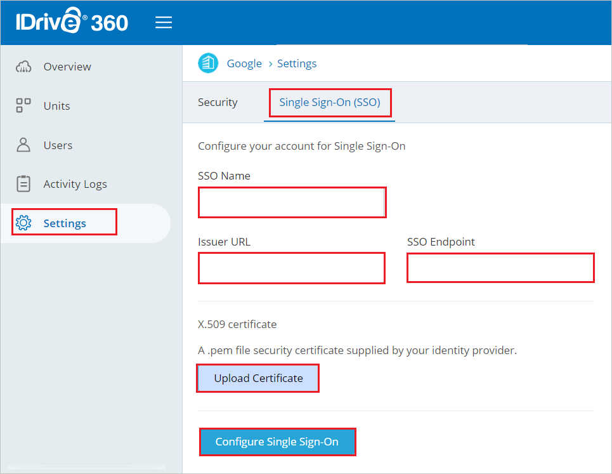Click the Google breadcrumb link
The image size is (612, 474).
tap(244, 63)
